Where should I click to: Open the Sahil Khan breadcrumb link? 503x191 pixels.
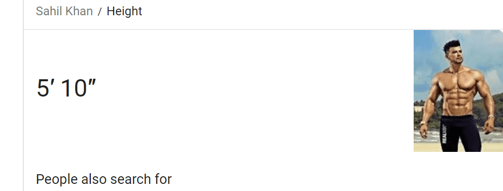pos(64,11)
